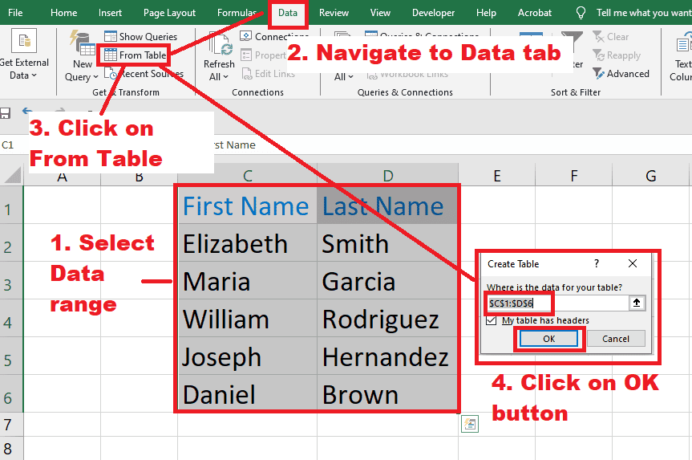Click Cancel in Create Table dialog

(616, 339)
